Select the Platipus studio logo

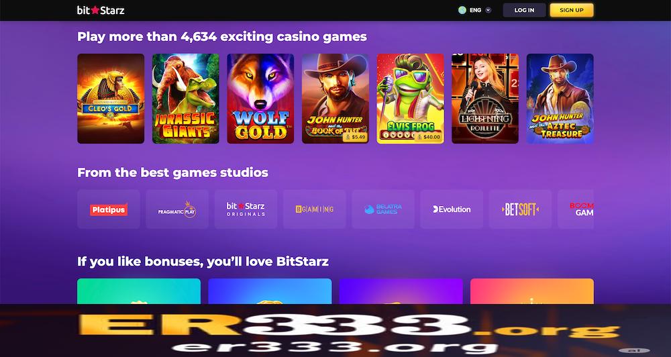point(109,209)
